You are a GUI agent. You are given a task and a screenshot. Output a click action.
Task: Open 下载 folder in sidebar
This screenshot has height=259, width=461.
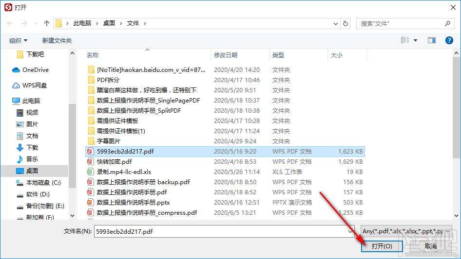(27, 148)
